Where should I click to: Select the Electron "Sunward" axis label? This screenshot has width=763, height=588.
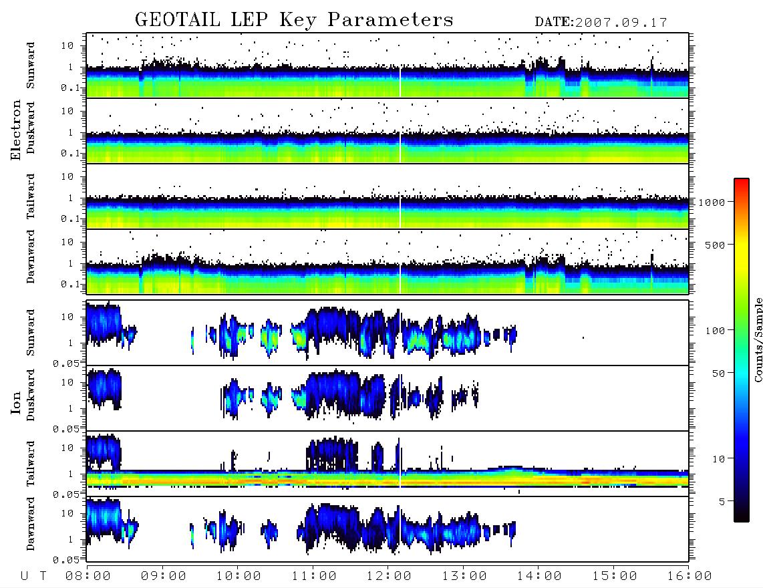31,65
